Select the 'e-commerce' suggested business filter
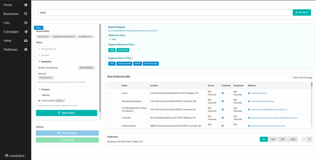This screenshot has width=316, height=160. click(123, 50)
